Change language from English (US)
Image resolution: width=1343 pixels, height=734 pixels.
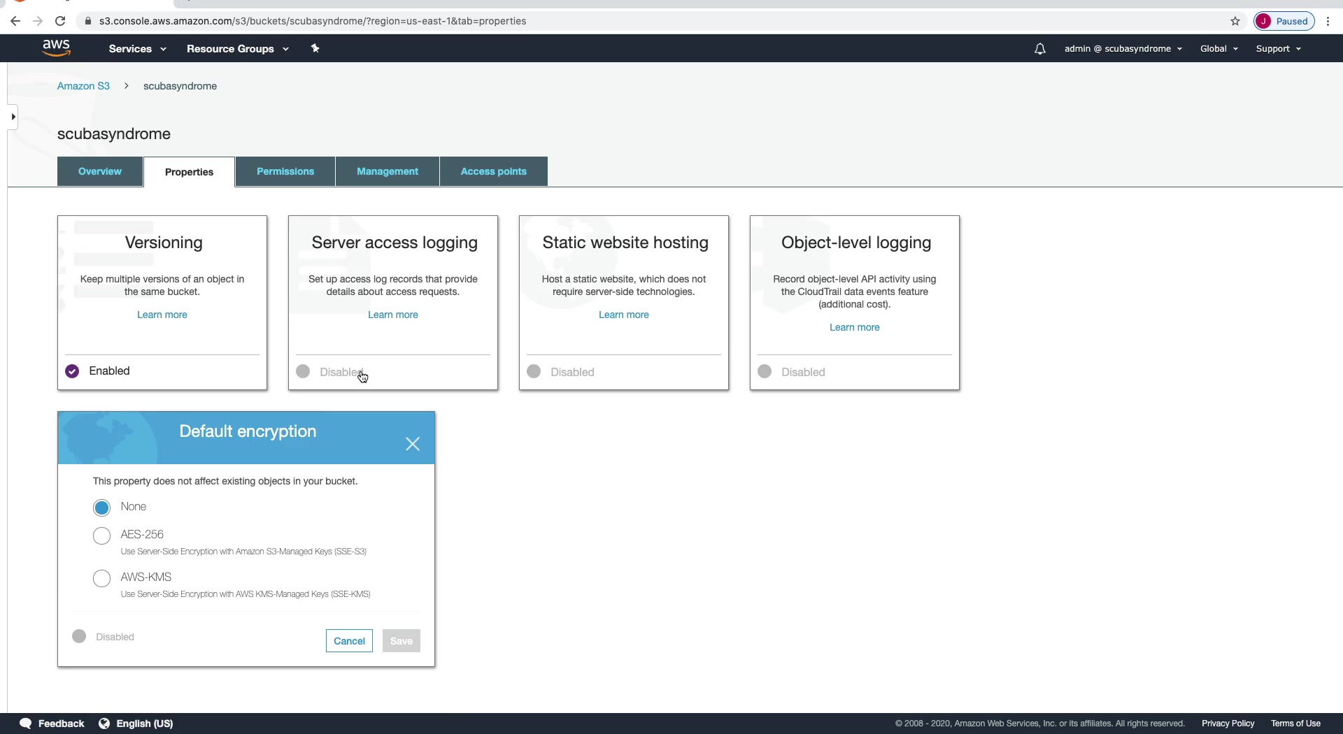click(145, 724)
